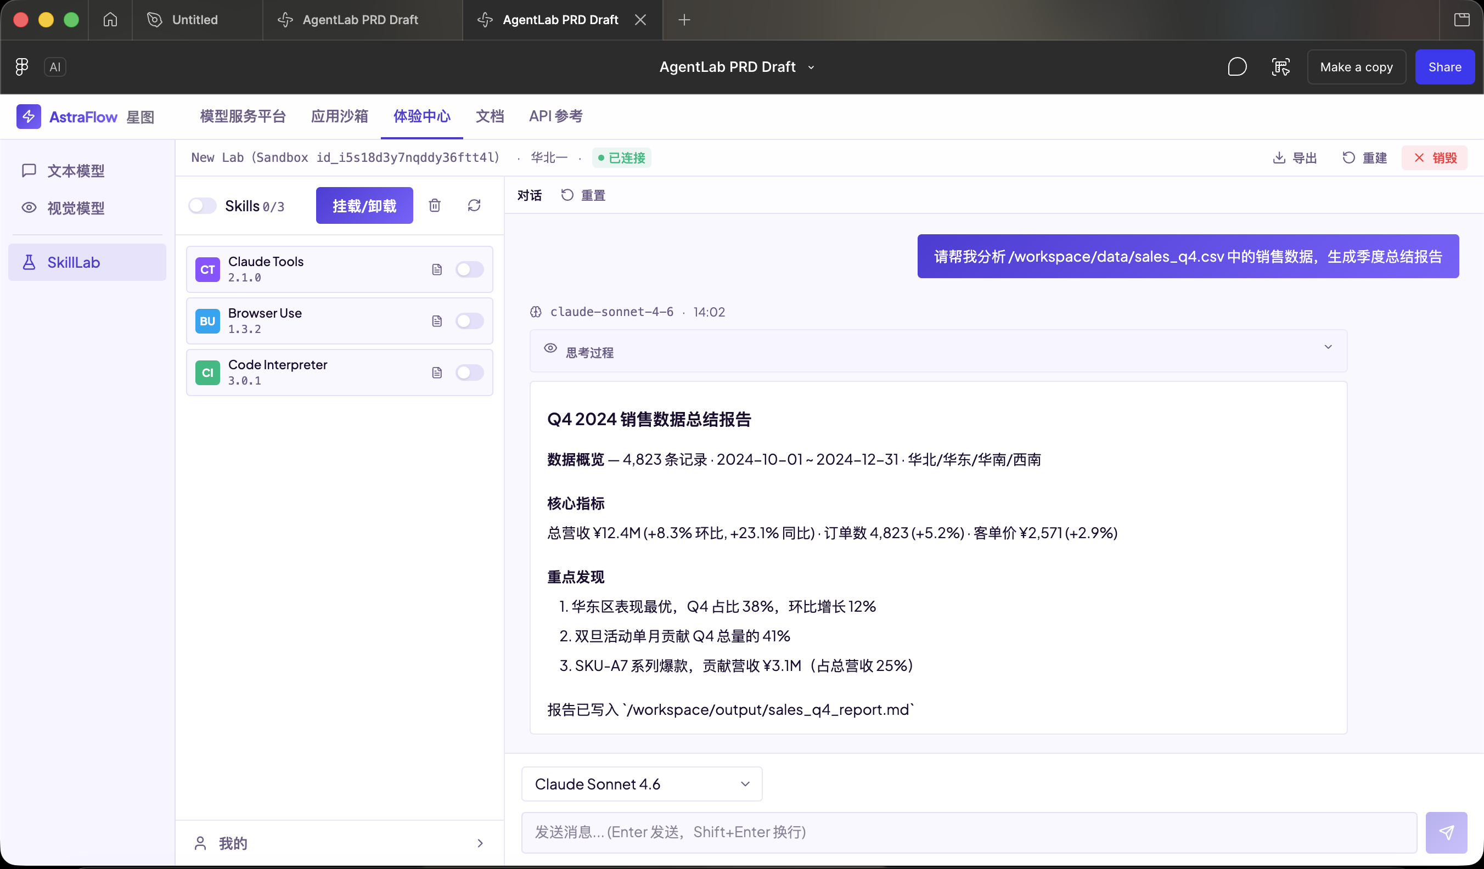Open 模型服务平台 nav item
This screenshot has width=1484, height=869.
243,116
